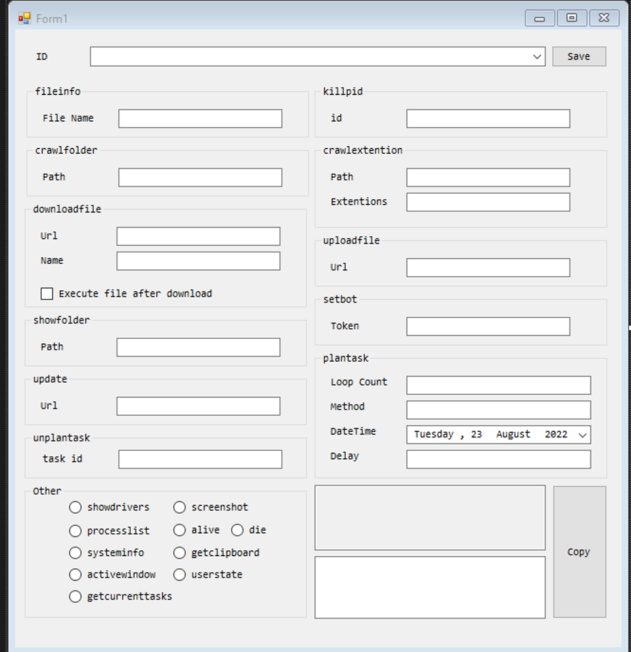Focus the killpid id text field
Screen dimensions: 631x652
click(x=488, y=119)
